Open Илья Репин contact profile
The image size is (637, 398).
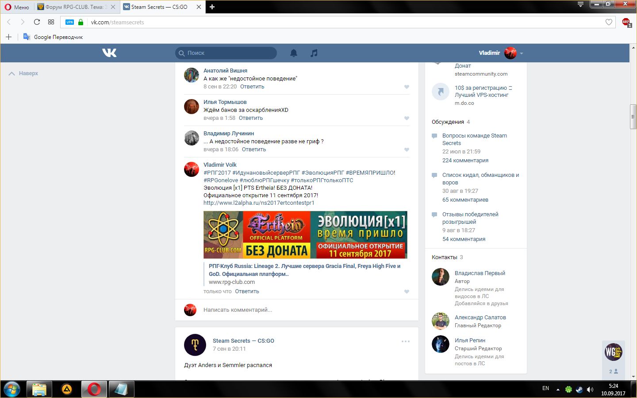coord(470,341)
